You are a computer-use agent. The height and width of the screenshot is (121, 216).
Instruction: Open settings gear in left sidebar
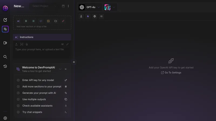click(x=5, y=118)
